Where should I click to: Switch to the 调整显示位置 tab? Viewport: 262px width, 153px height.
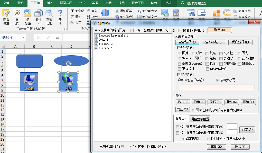click(x=200, y=119)
